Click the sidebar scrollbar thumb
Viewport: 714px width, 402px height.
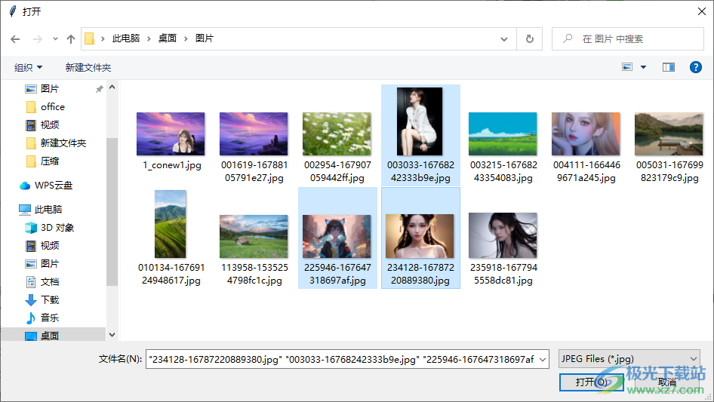112,212
